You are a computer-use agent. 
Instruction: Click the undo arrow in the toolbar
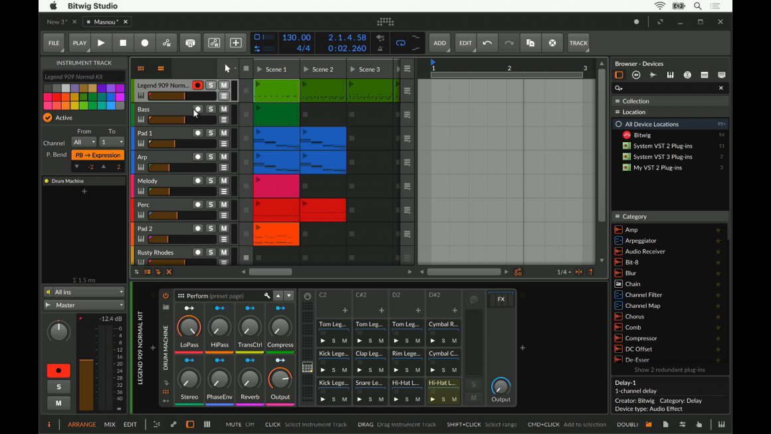(487, 43)
